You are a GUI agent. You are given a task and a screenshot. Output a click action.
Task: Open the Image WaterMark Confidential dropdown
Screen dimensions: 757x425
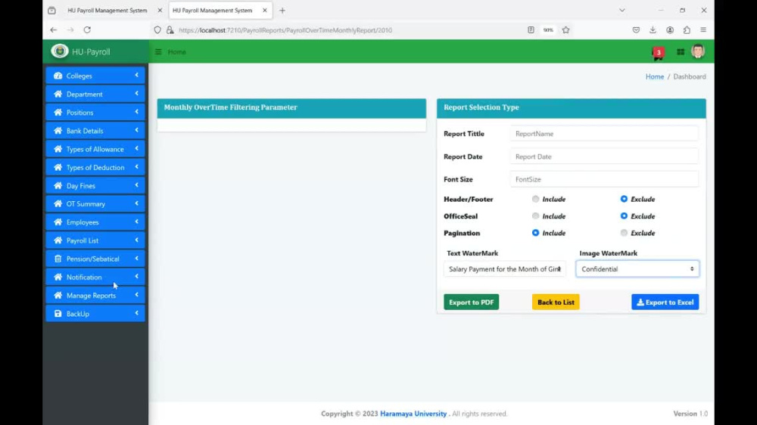click(637, 268)
